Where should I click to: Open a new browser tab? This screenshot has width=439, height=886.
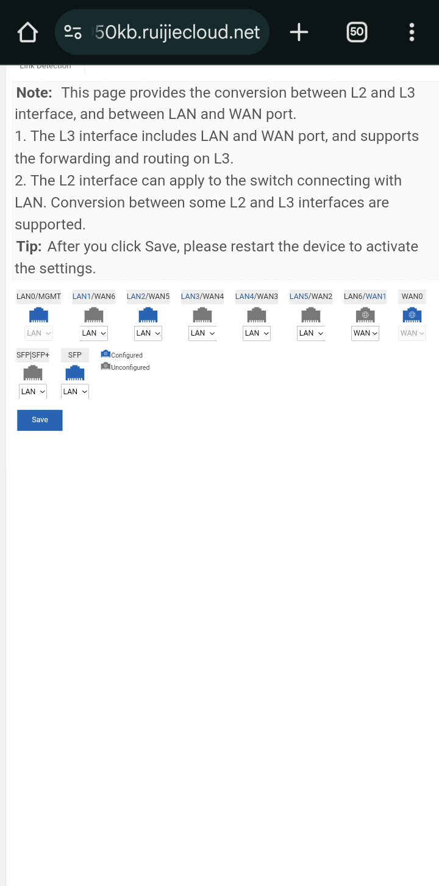[299, 32]
